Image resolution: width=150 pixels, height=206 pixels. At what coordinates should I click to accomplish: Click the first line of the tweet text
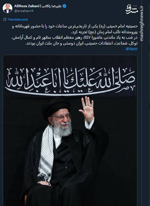click(x=75, y=26)
